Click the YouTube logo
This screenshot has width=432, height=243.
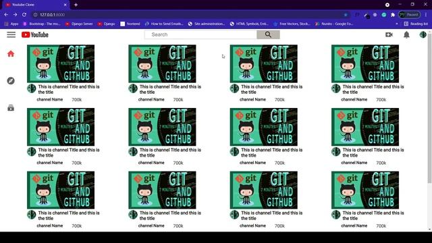[35, 34]
